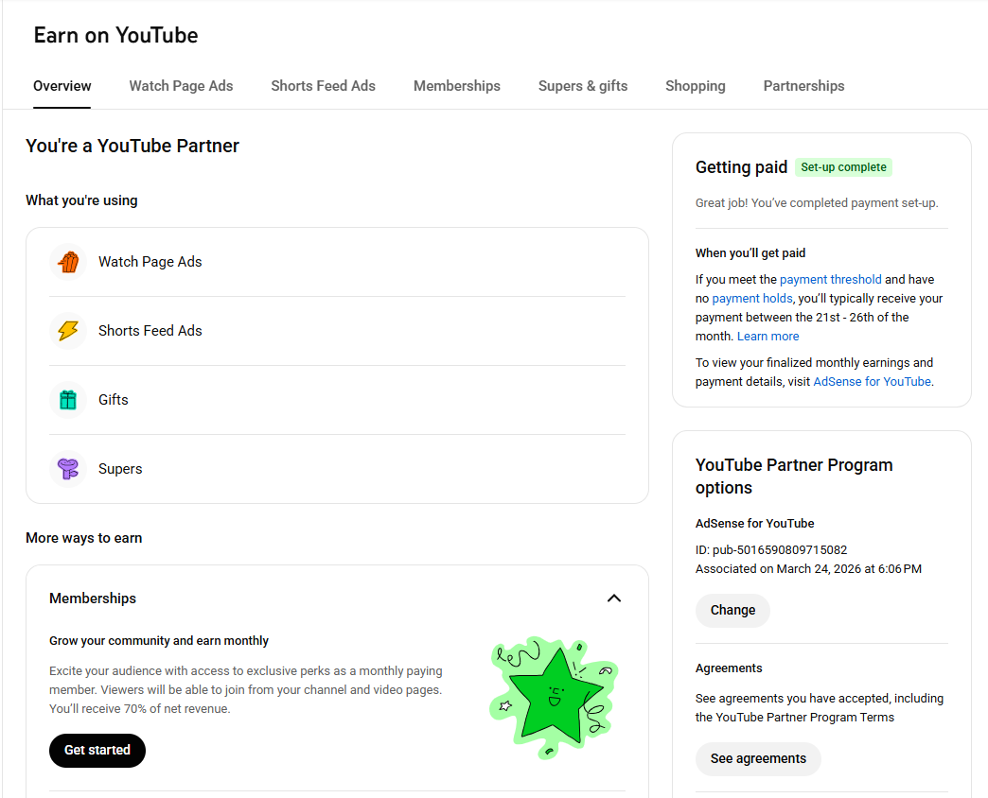The width and height of the screenshot is (988, 798).
Task: Click the Watch Page Ads popcorn icon
Action: coord(68,262)
